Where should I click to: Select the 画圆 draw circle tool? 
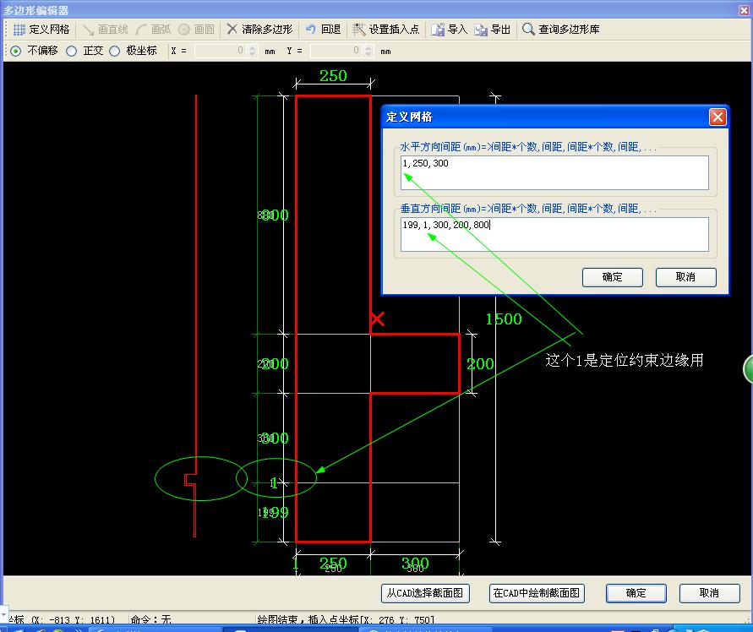pos(196,30)
